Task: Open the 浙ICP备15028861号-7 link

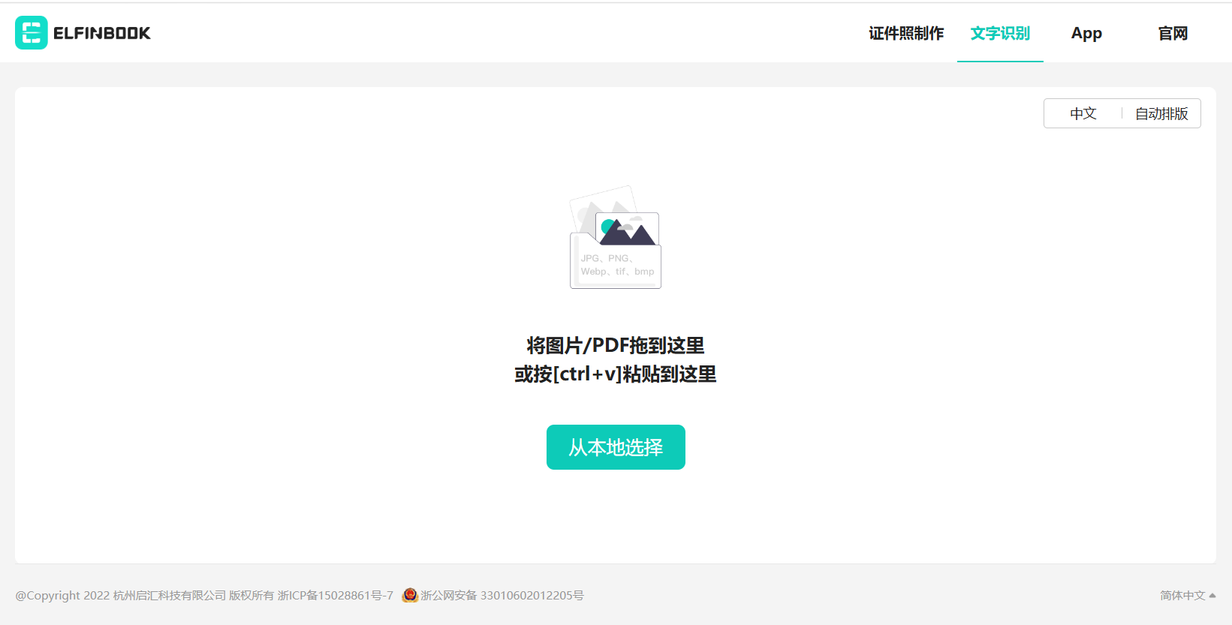Action: click(336, 595)
